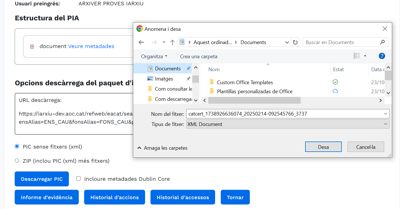Open 'Com consultar le' folder in sidebar
This screenshot has width=400, height=209.
pos(173,89)
